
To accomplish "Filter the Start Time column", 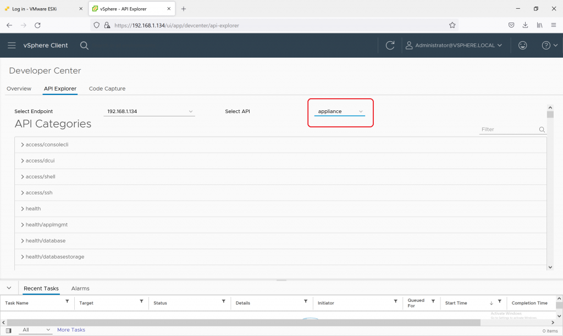I will [499, 301].
